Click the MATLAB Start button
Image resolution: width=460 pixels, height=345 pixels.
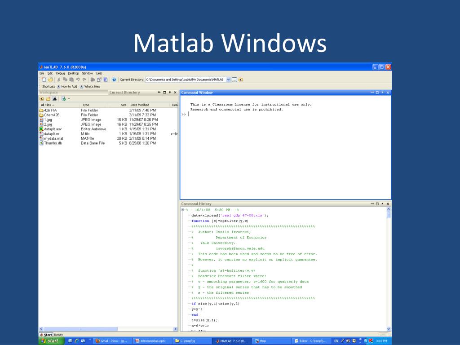click(46, 335)
